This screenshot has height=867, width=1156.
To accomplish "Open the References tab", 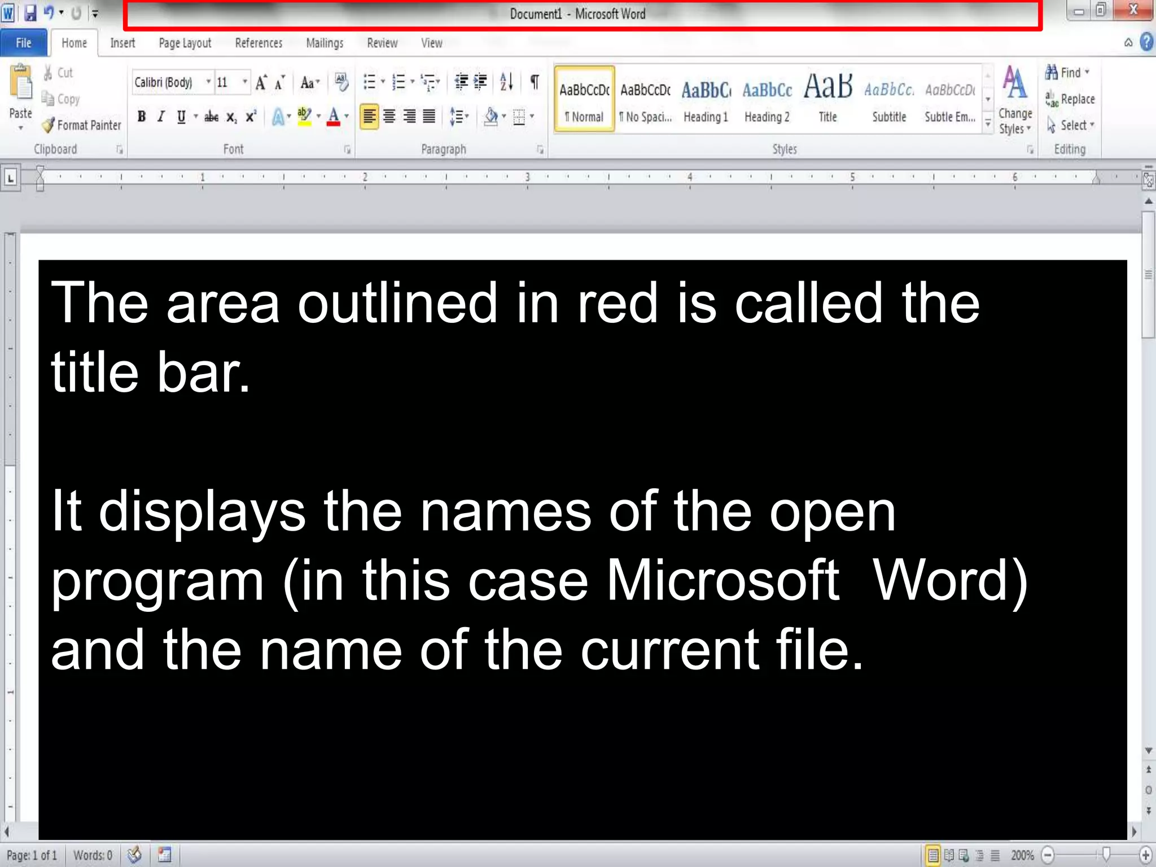I will click(259, 43).
